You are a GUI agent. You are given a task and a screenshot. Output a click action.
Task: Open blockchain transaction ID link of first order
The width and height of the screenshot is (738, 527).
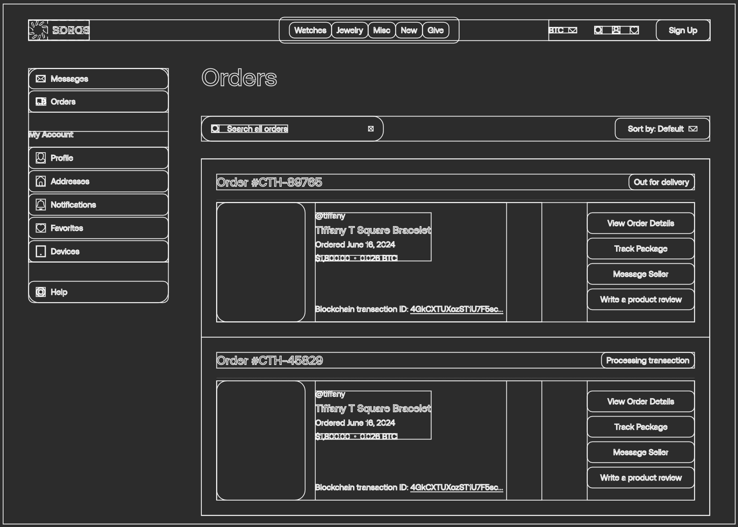(x=457, y=309)
